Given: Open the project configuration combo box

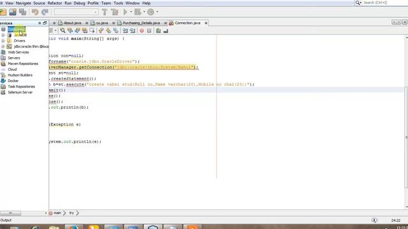Looking at the screenshot, I should [76, 12].
